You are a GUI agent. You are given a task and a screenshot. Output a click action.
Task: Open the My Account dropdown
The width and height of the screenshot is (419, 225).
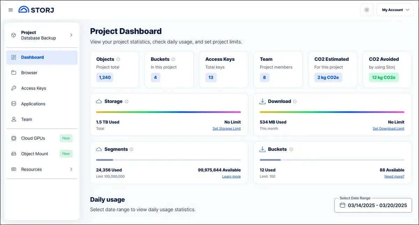pyautogui.click(x=395, y=10)
